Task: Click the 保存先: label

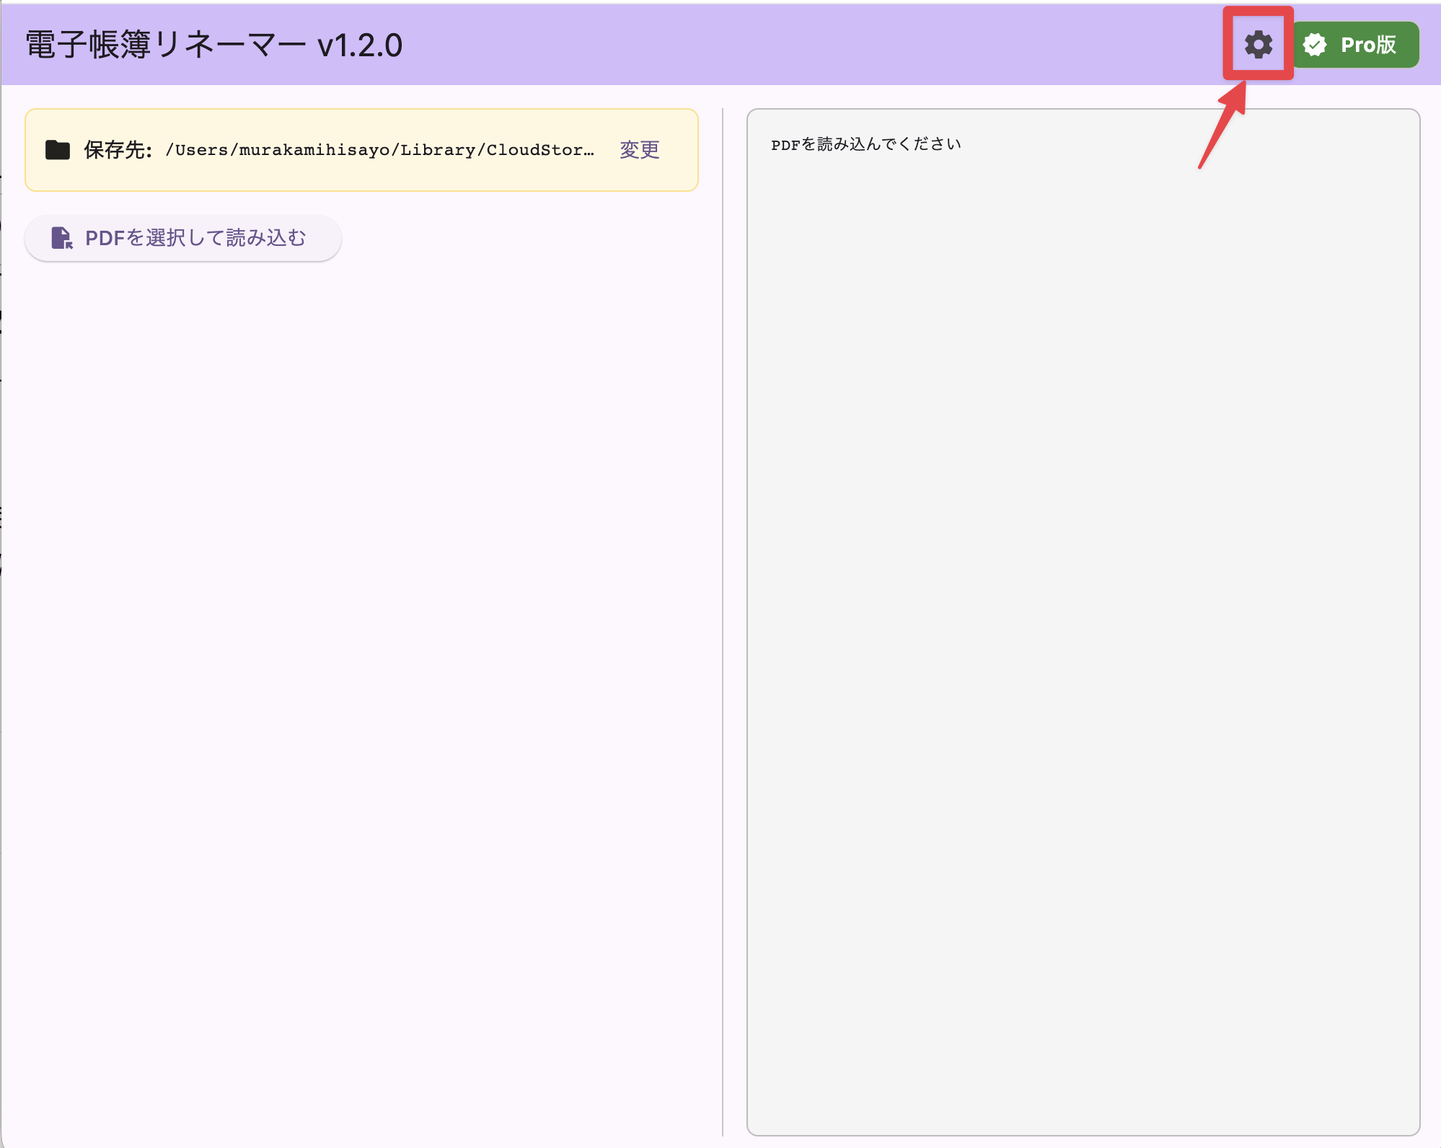Action: point(118,150)
